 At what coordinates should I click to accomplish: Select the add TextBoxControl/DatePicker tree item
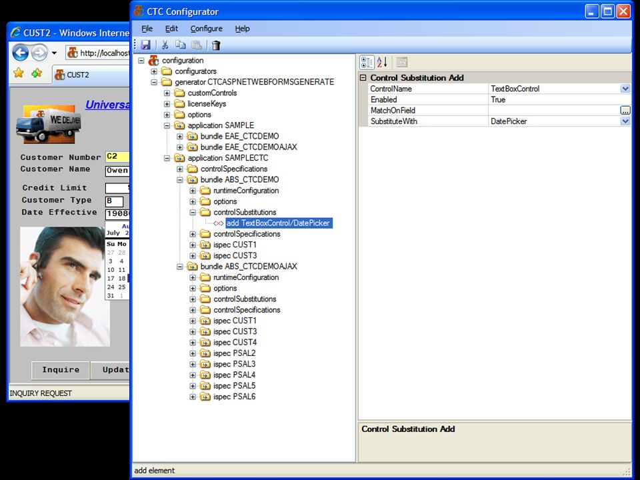[x=279, y=223]
